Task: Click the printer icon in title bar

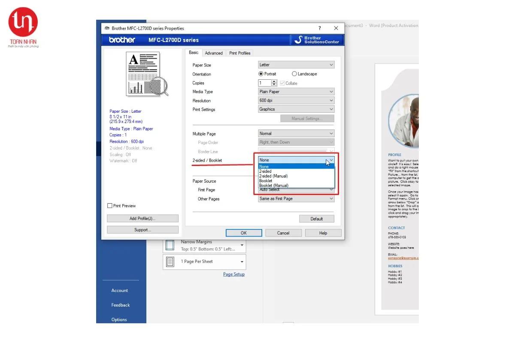Action: coord(107,28)
